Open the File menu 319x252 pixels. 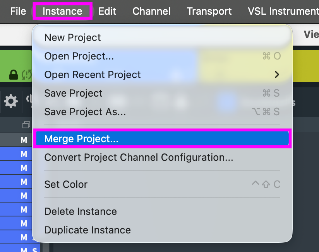[x=18, y=11]
